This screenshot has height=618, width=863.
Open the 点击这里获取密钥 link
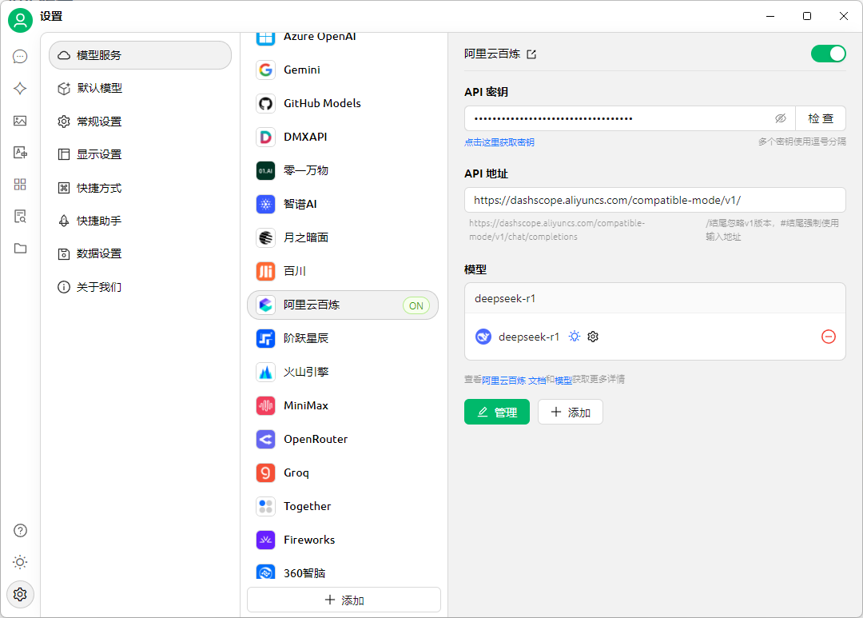click(x=499, y=142)
